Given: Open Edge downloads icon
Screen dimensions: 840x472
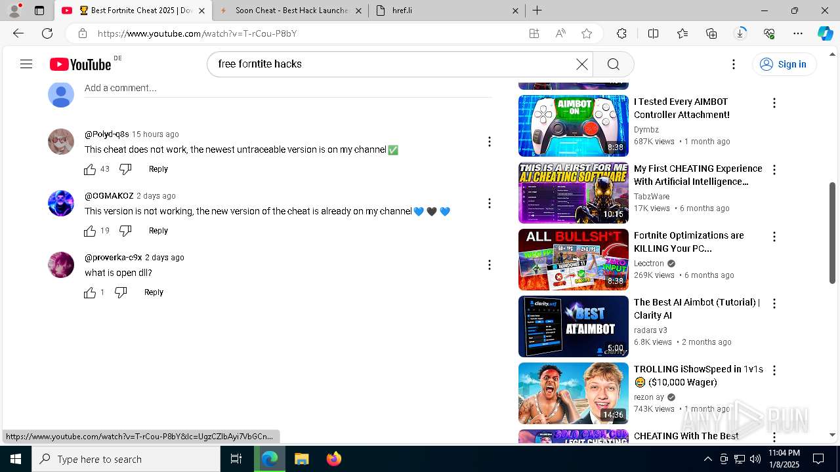Looking at the screenshot, I should [740, 33].
